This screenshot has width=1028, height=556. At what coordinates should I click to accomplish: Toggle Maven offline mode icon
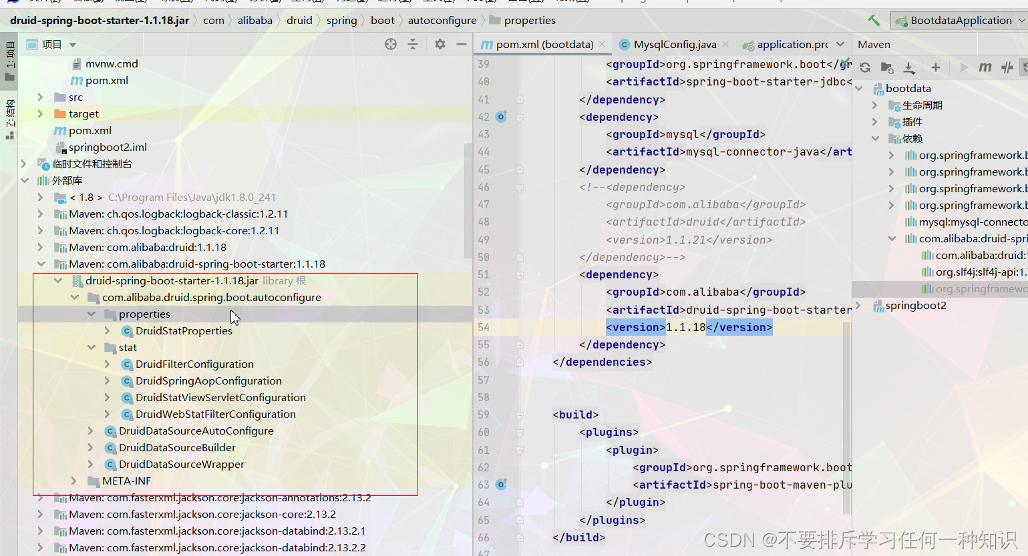tap(1007, 67)
